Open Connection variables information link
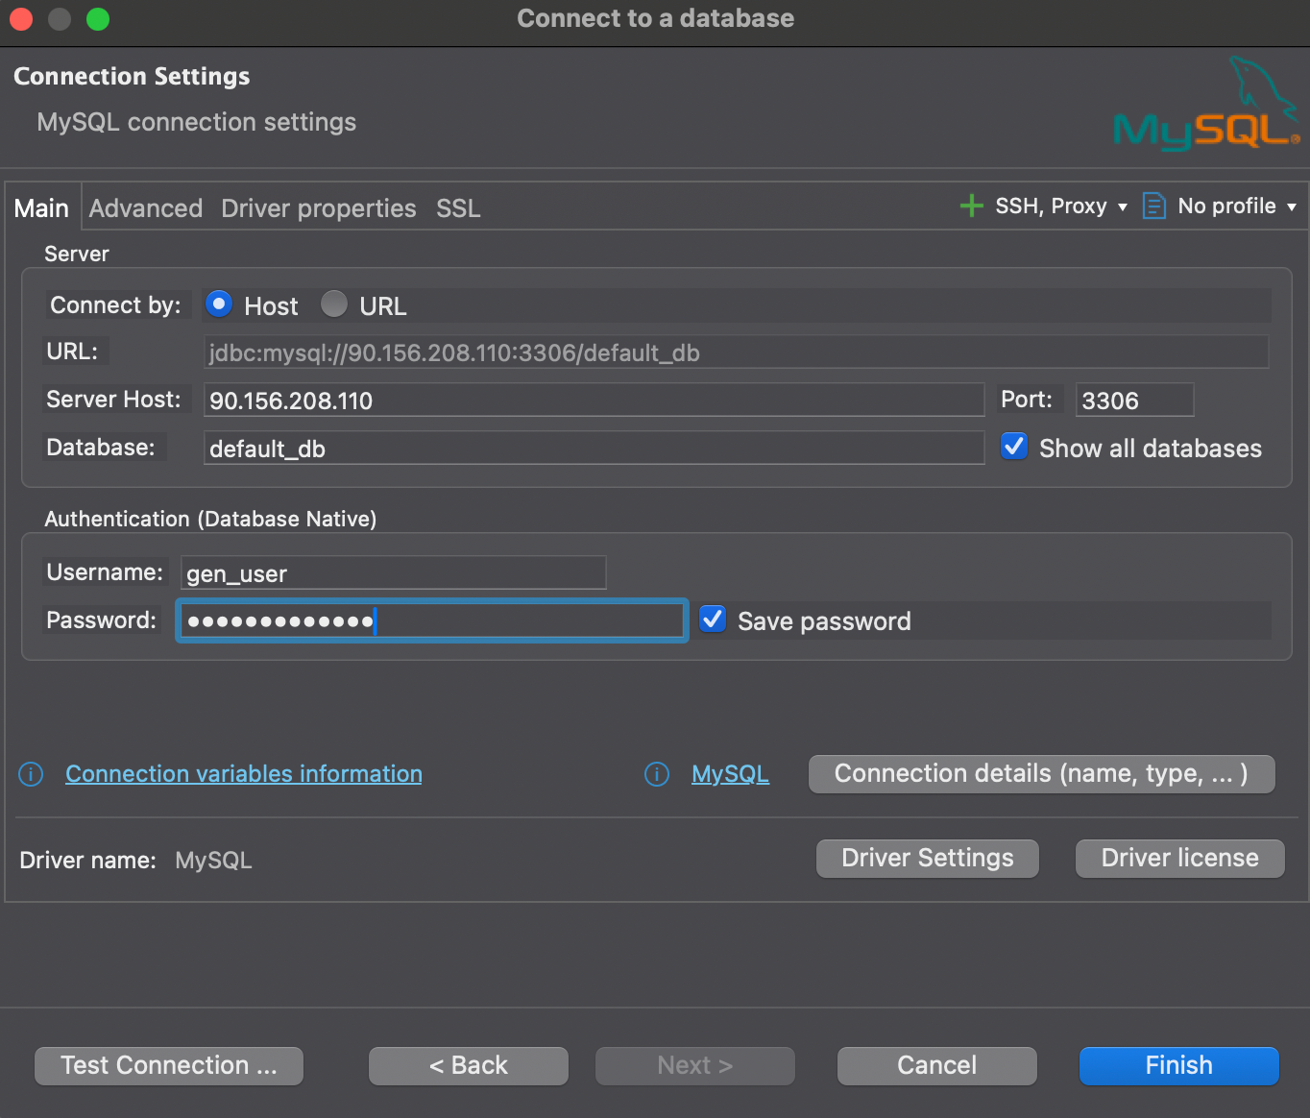The height and width of the screenshot is (1118, 1310). click(244, 774)
